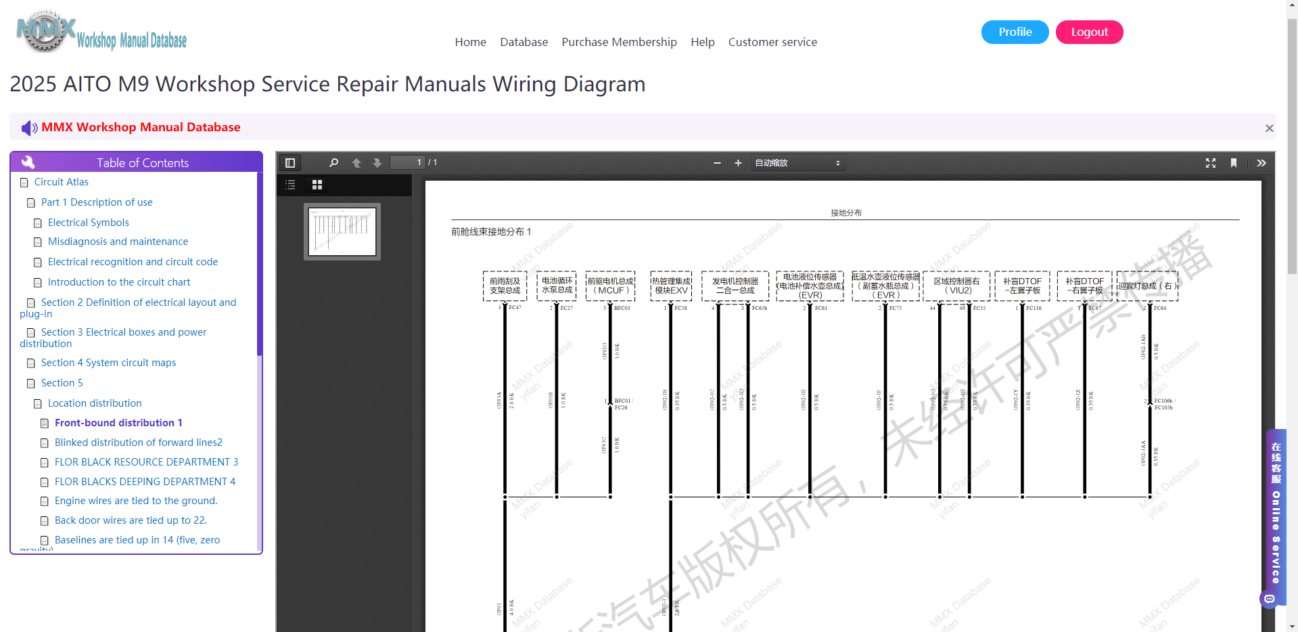Go to the Home menu

point(471,42)
